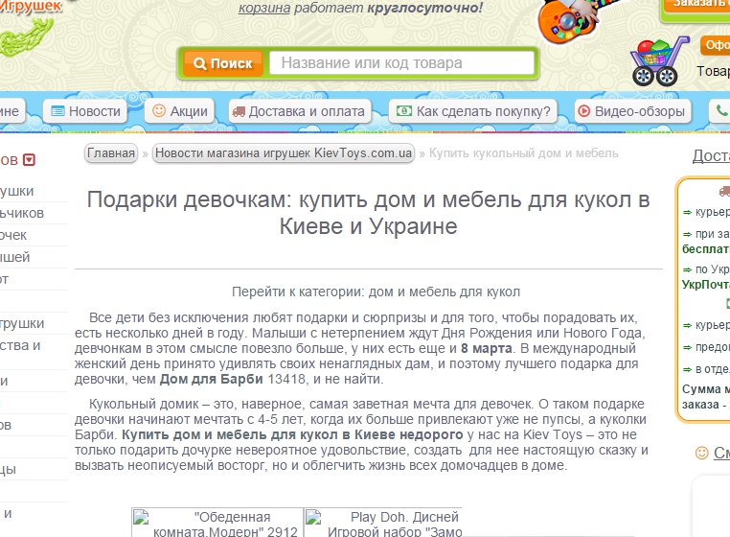Open the shopping cart icon
Viewport: 730px width, 537px height.
659,61
